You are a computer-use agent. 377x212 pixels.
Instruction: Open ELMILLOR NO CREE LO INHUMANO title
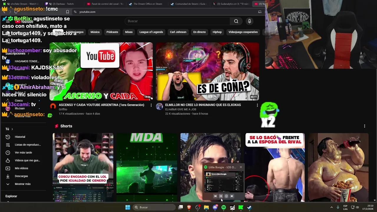203,105
